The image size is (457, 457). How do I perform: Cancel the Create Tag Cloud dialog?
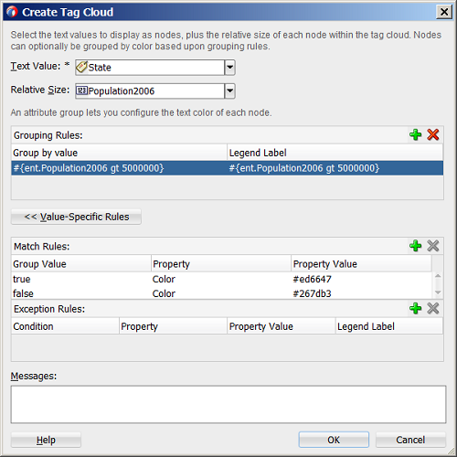click(410, 440)
